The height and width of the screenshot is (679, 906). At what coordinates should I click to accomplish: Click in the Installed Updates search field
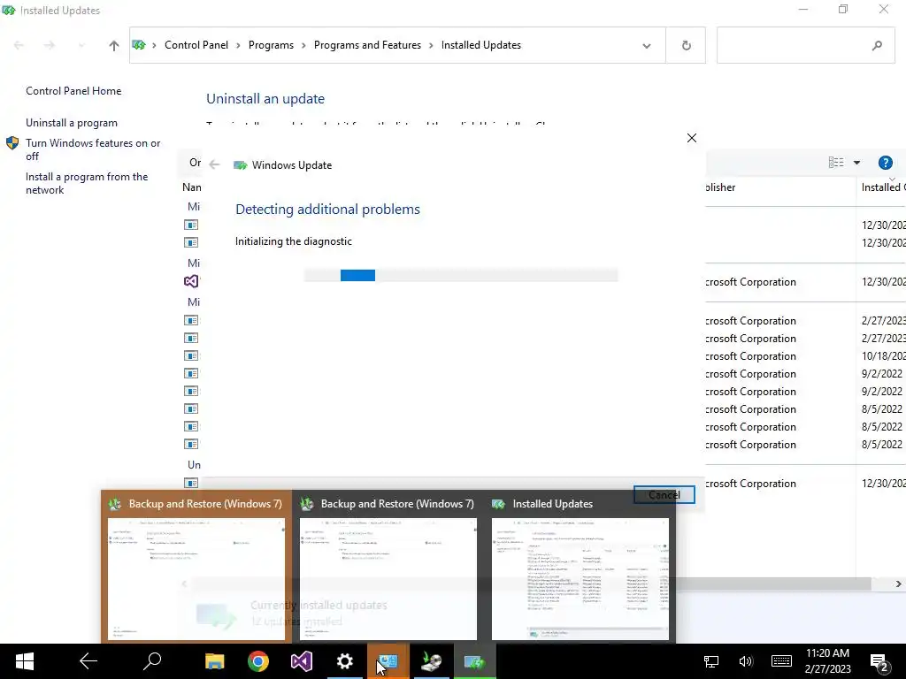point(805,45)
